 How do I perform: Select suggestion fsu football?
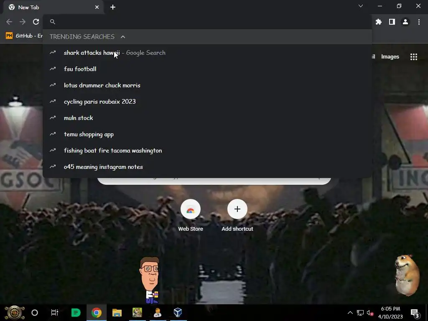pyautogui.click(x=207, y=69)
